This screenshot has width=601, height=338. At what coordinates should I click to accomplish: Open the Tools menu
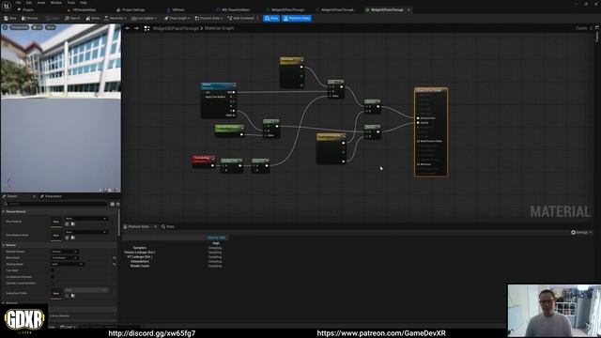71,3
